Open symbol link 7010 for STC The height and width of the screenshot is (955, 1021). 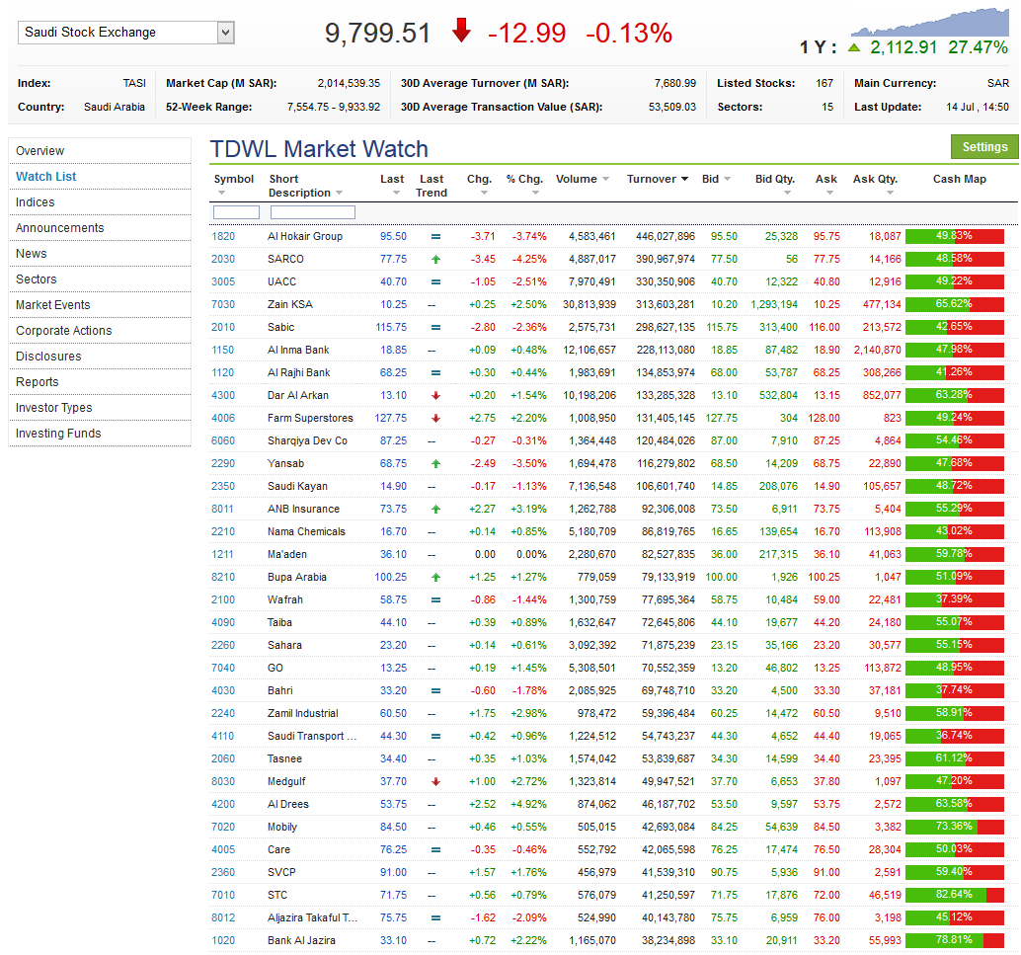[223, 895]
